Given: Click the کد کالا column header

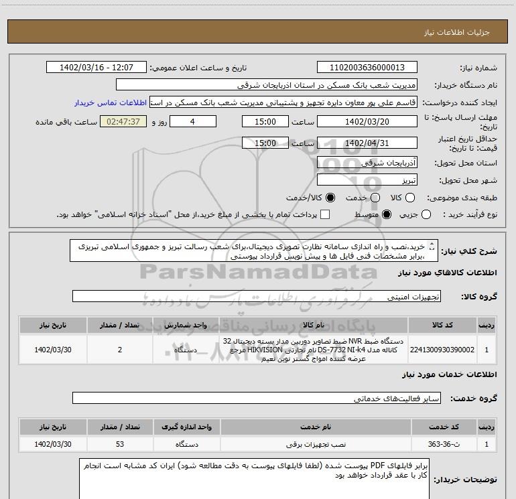Looking at the screenshot, I should click(442, 326).
